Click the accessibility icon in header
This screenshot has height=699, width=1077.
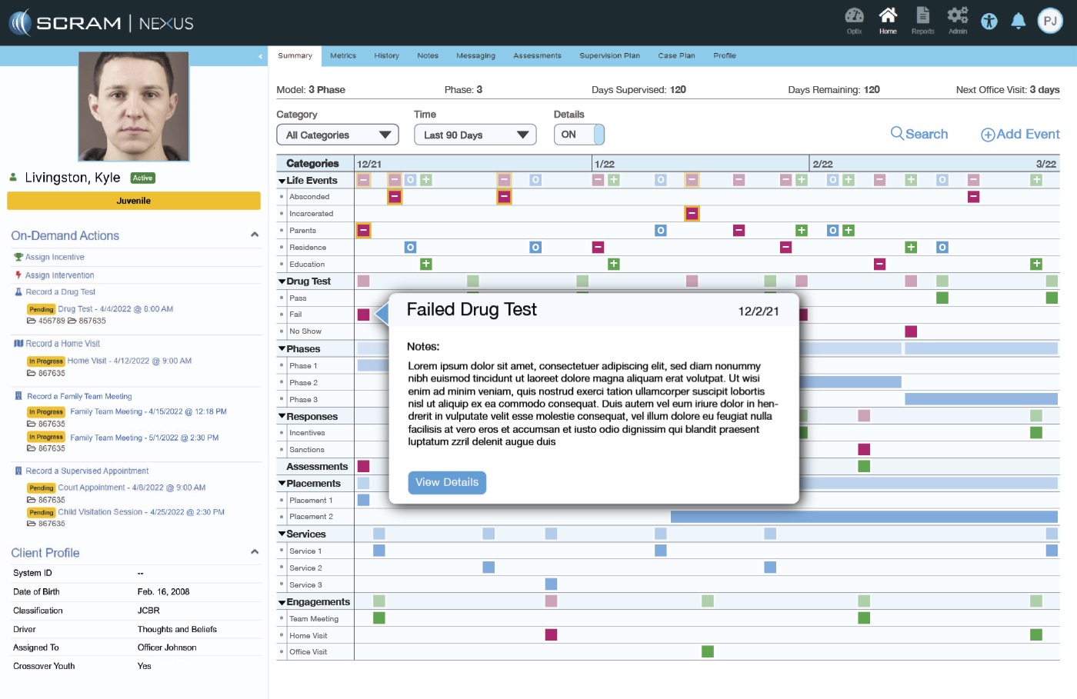[989, 22]
